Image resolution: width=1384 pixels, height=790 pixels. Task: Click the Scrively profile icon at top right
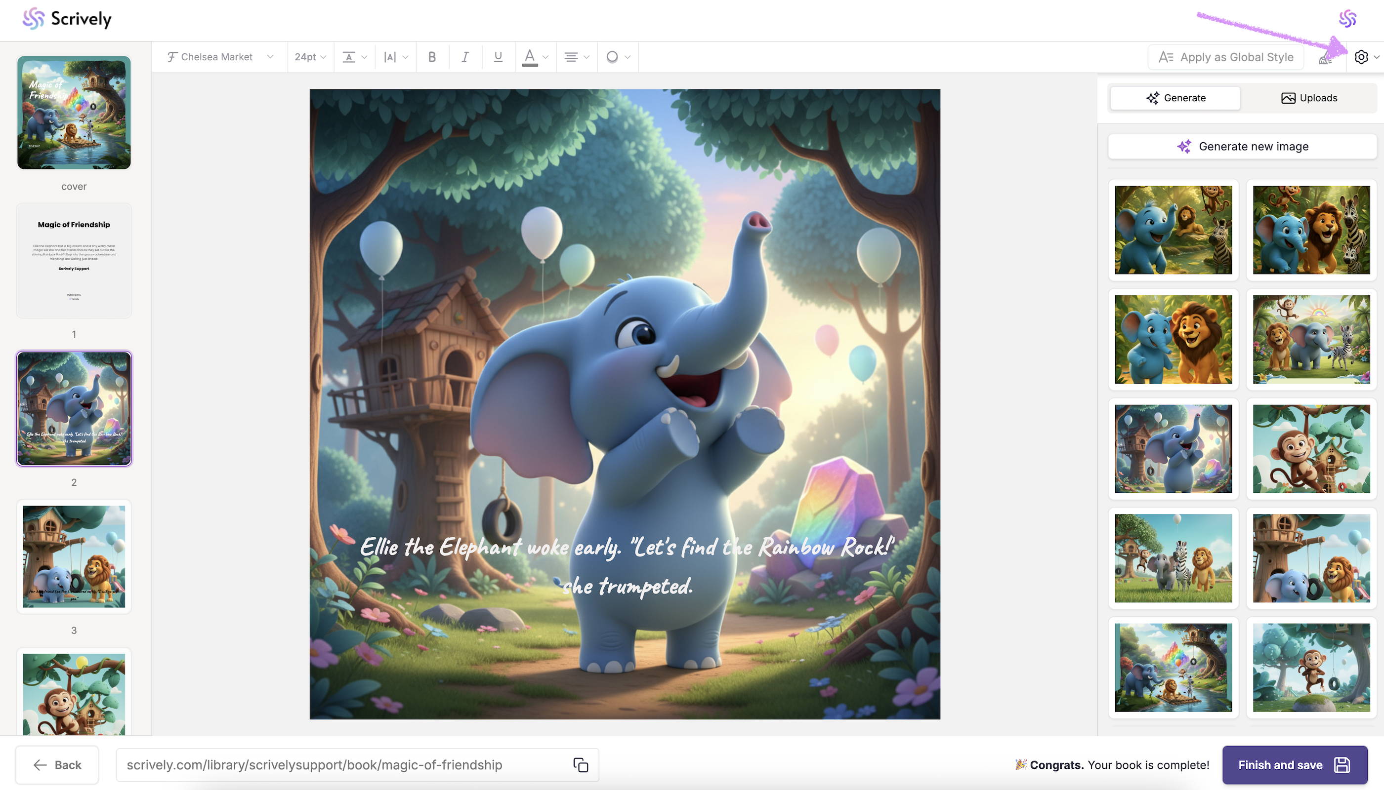coord(1347,19)
